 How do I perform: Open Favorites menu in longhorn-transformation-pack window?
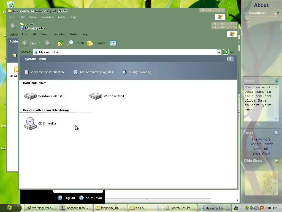coord(47,17)
